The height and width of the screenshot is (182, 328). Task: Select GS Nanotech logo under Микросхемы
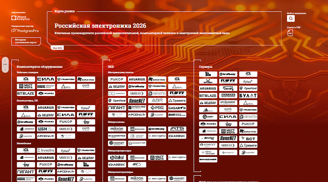pos(117,136)
